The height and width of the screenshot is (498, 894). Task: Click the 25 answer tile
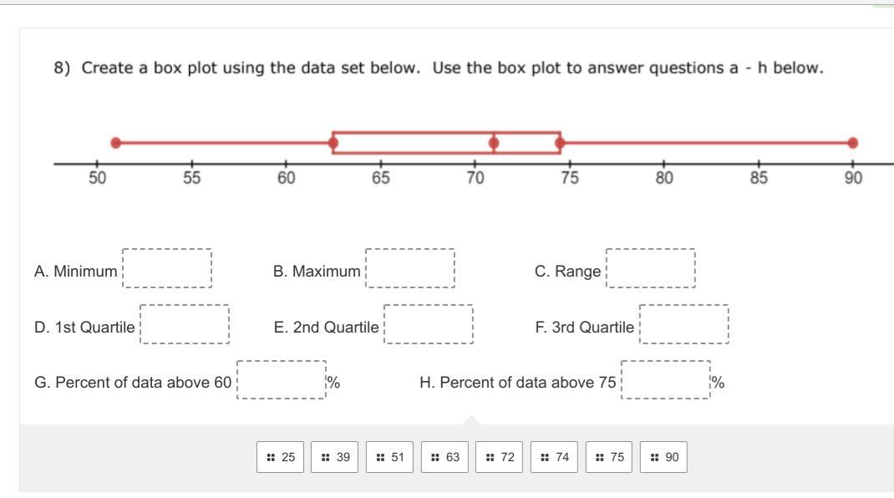[x=281, y=457]
